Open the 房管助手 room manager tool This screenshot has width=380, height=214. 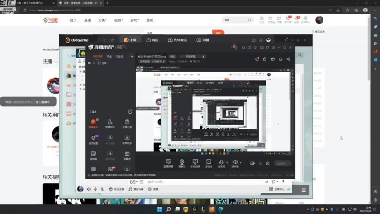(110, 124)
